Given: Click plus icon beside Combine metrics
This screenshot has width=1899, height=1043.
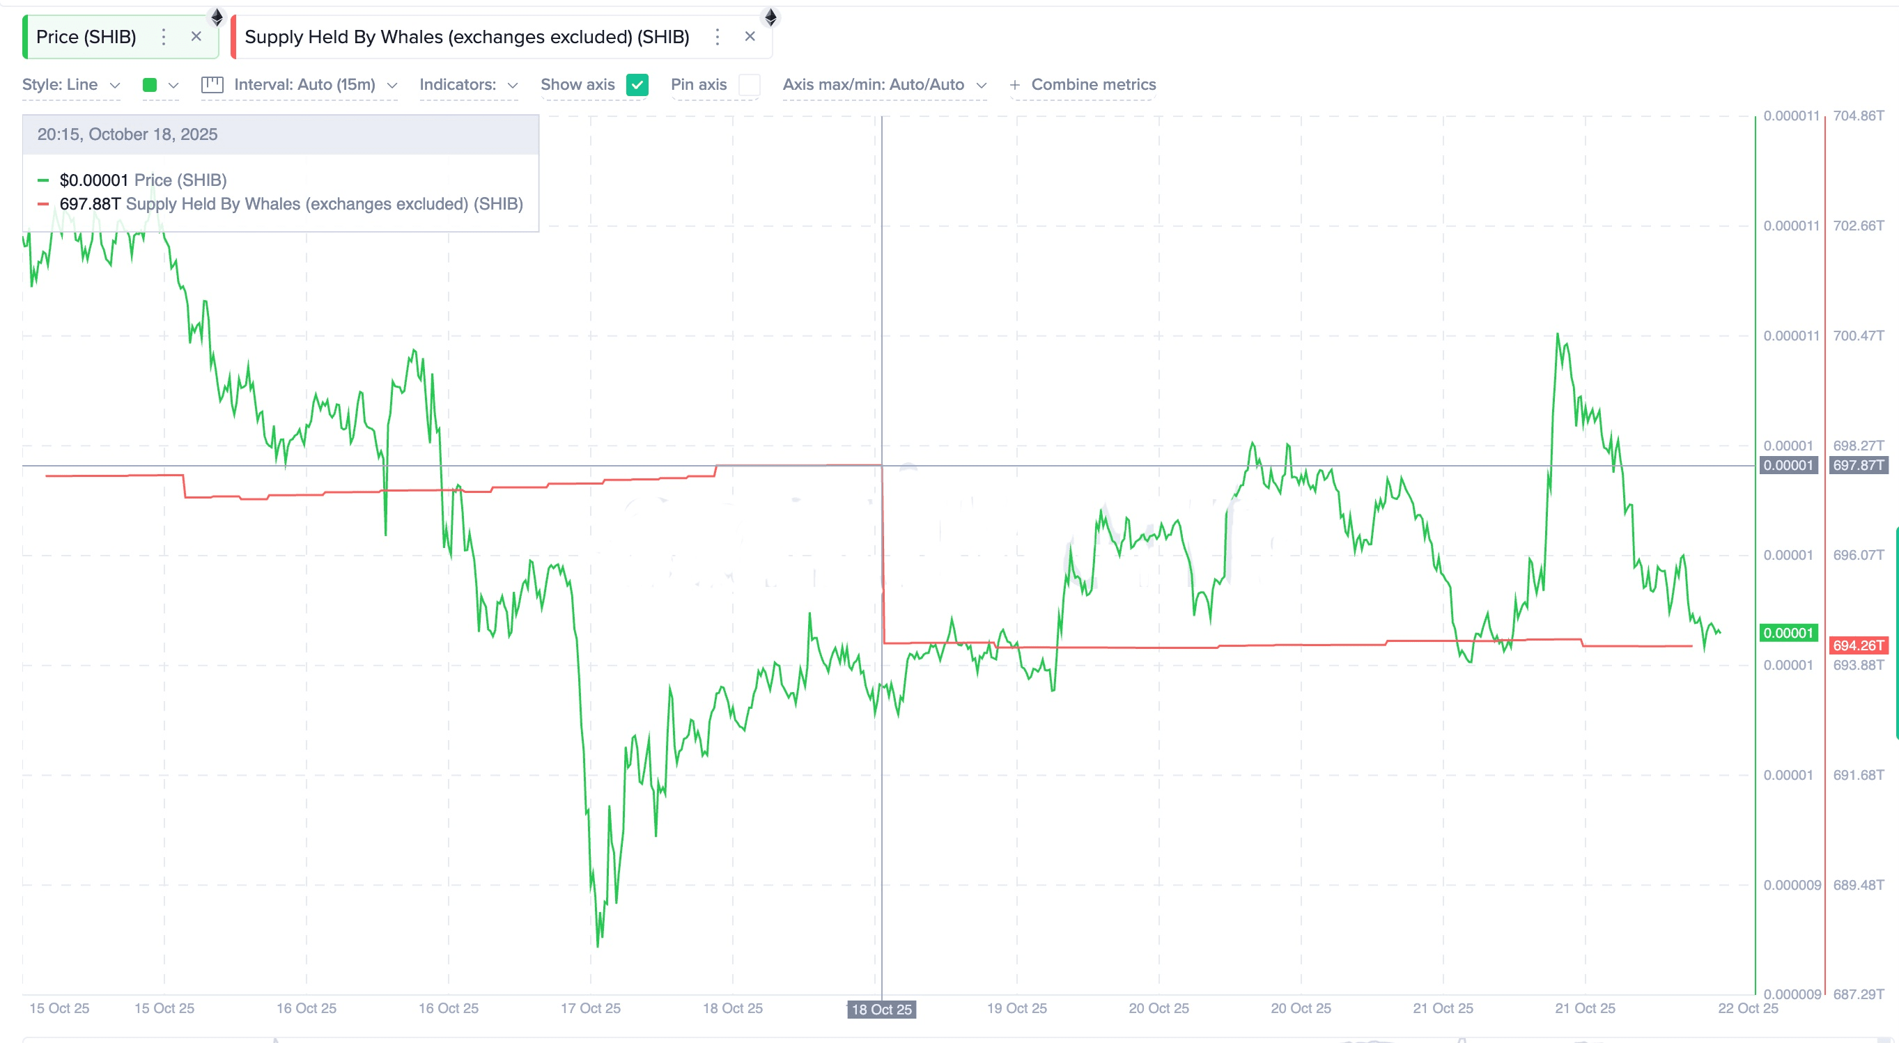Looking at the screenshot, I should (x=1015, y=85).
